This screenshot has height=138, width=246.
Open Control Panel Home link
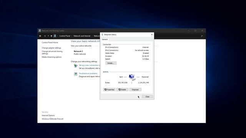click(50, 43)
